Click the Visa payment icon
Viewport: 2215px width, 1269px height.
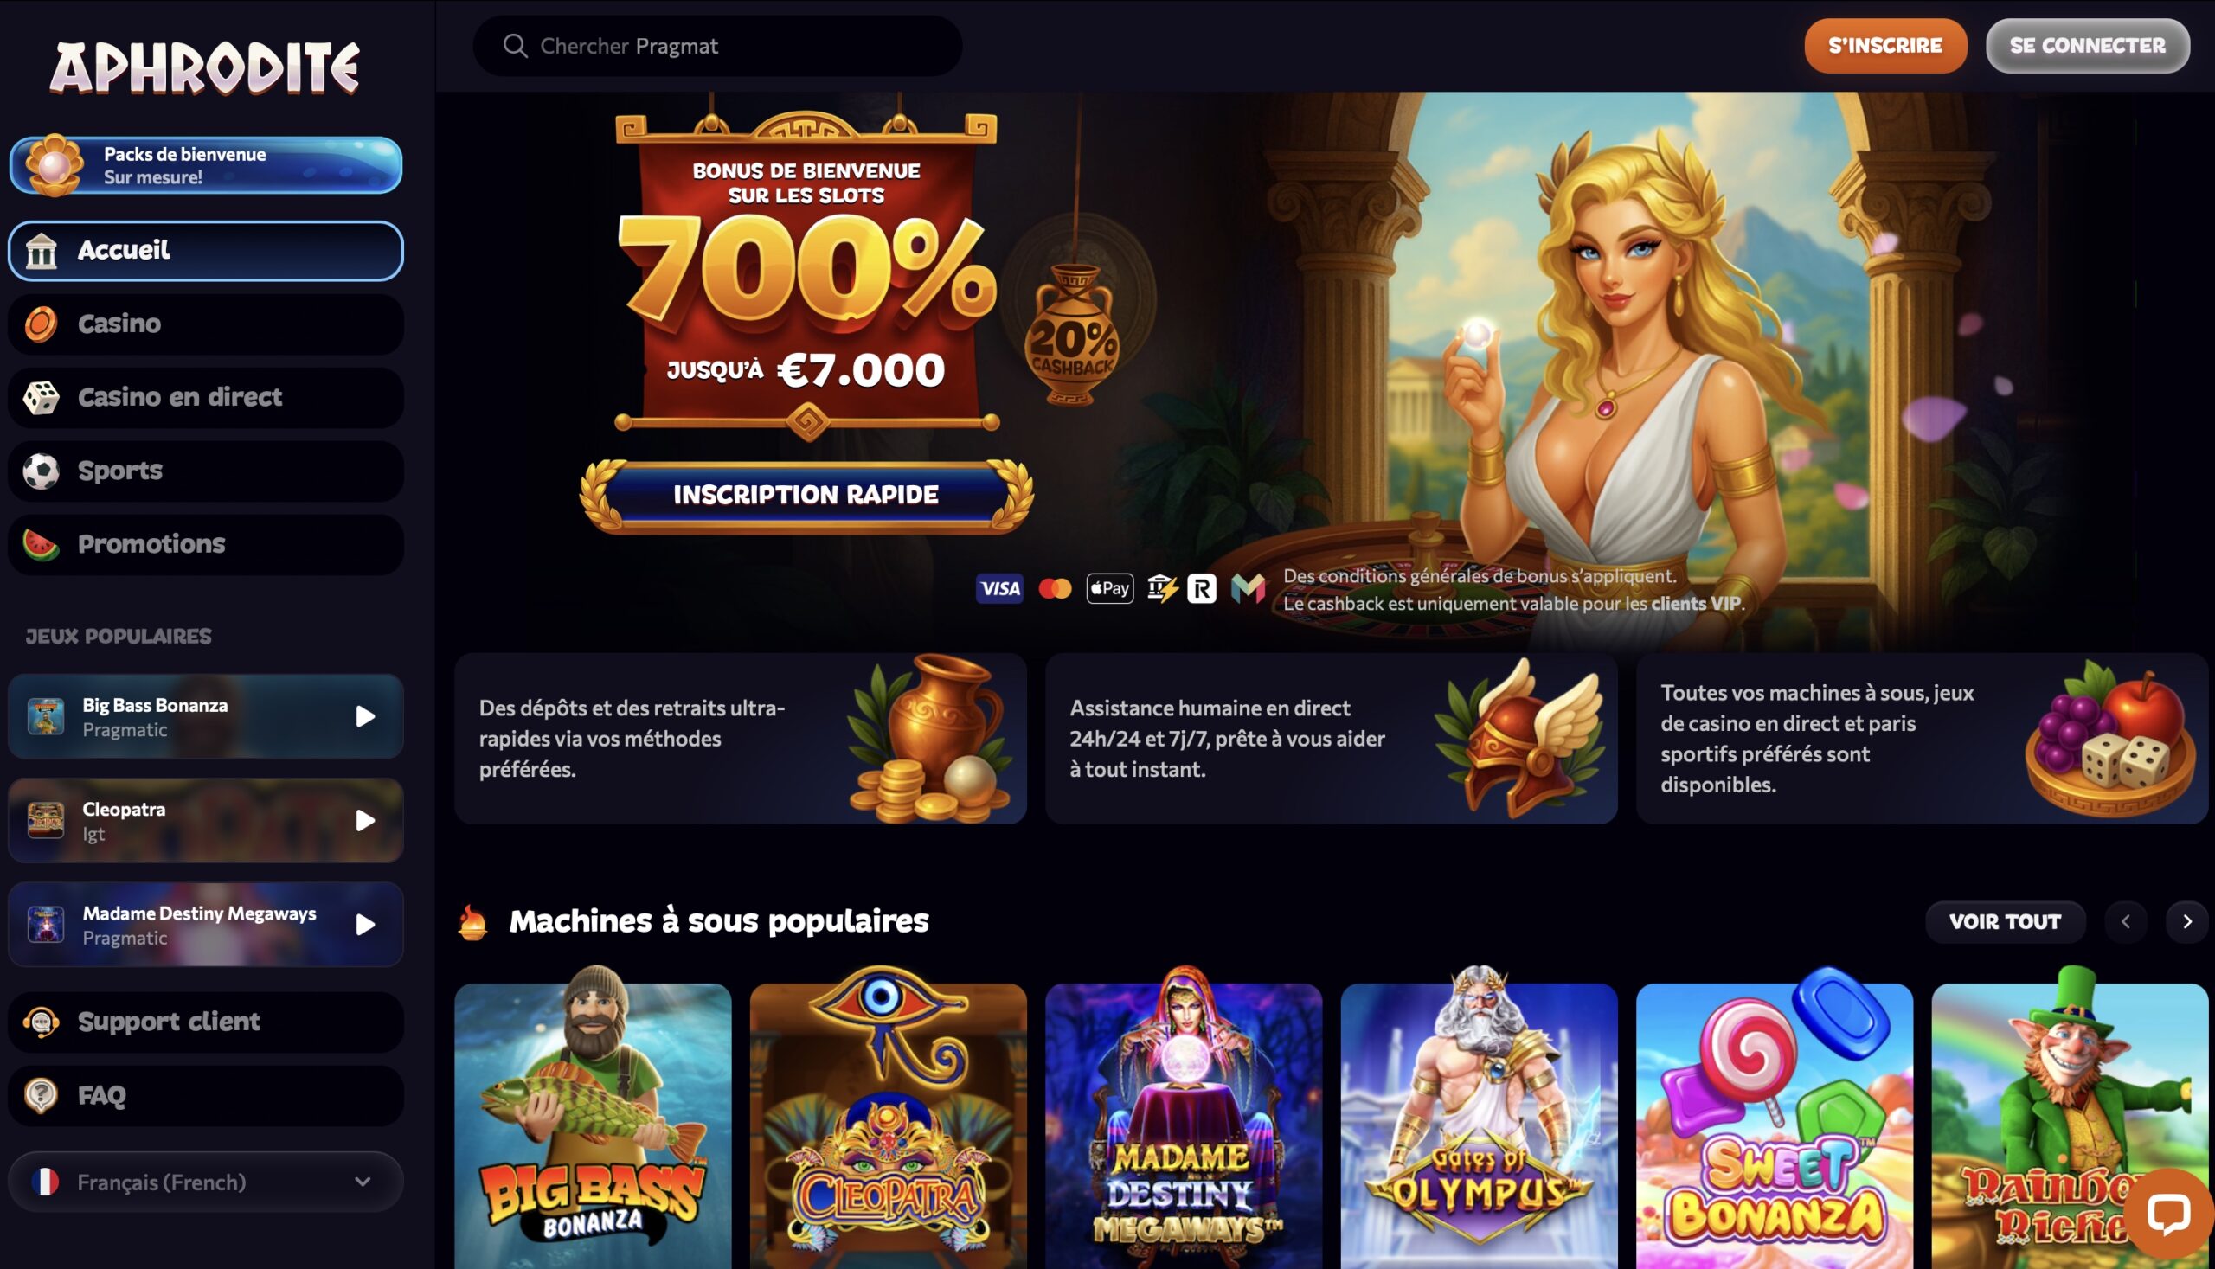coord(999,588)
